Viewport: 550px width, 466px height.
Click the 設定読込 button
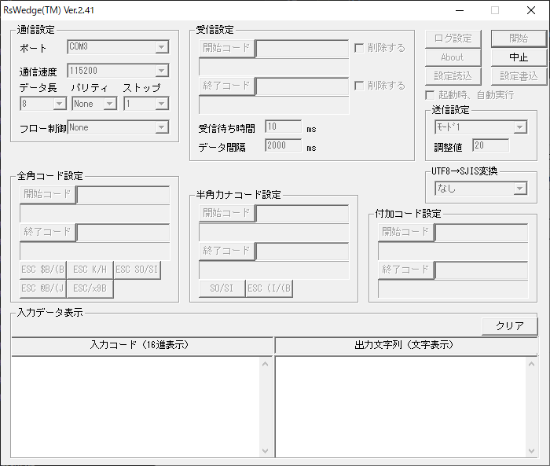tap(453, 76)
